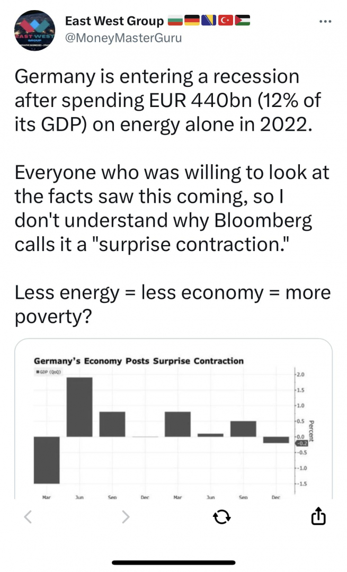Go forward with the right chevron

coord(126,516)
